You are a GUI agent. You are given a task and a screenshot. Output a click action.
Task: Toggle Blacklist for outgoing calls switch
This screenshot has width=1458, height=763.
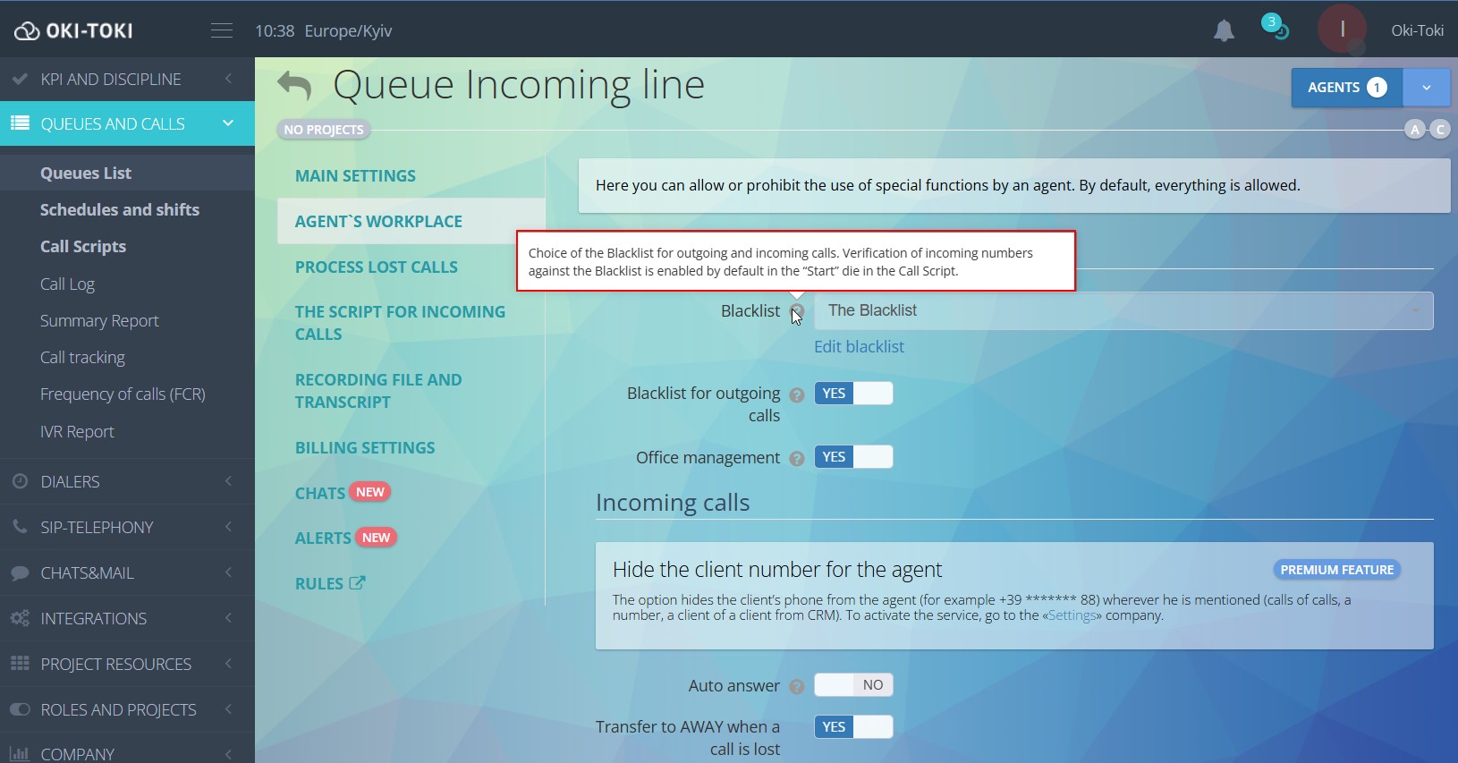tap(853, 394)
